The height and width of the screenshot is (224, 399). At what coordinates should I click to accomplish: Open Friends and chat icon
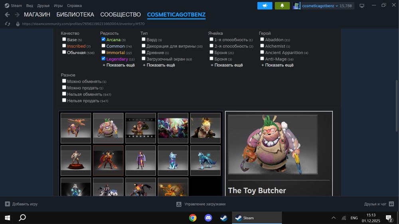[x=391, y=204]
